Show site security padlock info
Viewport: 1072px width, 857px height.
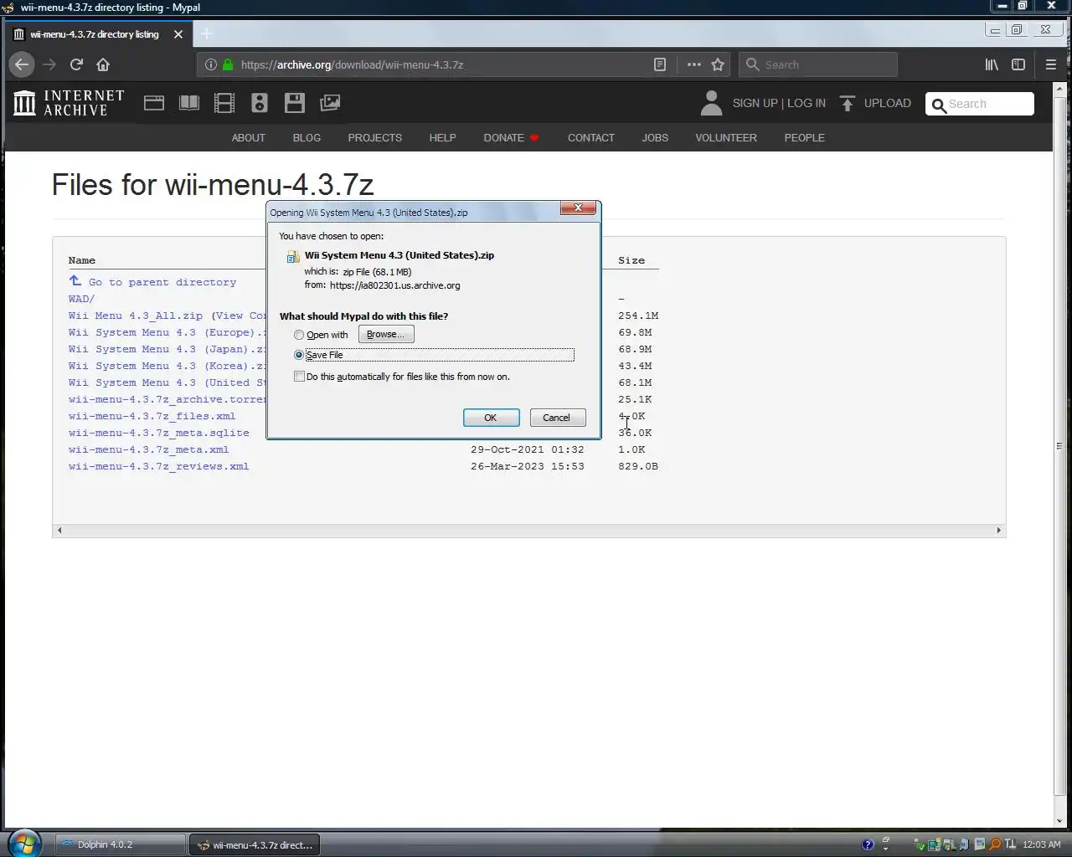[227, 64]
